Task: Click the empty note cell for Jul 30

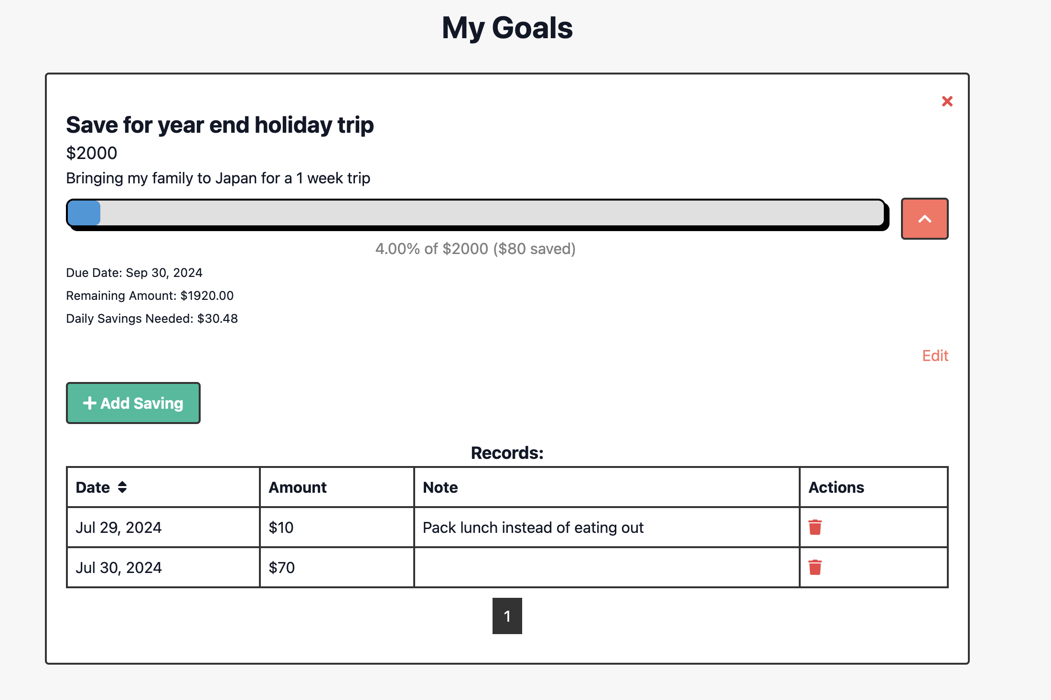Action: tap(607, 567)
